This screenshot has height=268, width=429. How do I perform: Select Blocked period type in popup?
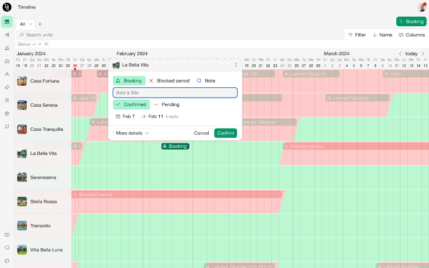(169, 81)
